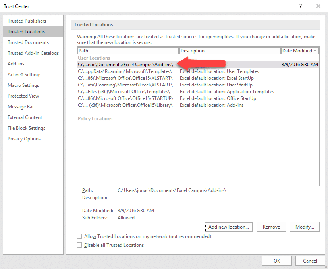The image size is (328, 269).
Task: Toggle Disable all Trusted Locations checkbox
Action: 79,245
